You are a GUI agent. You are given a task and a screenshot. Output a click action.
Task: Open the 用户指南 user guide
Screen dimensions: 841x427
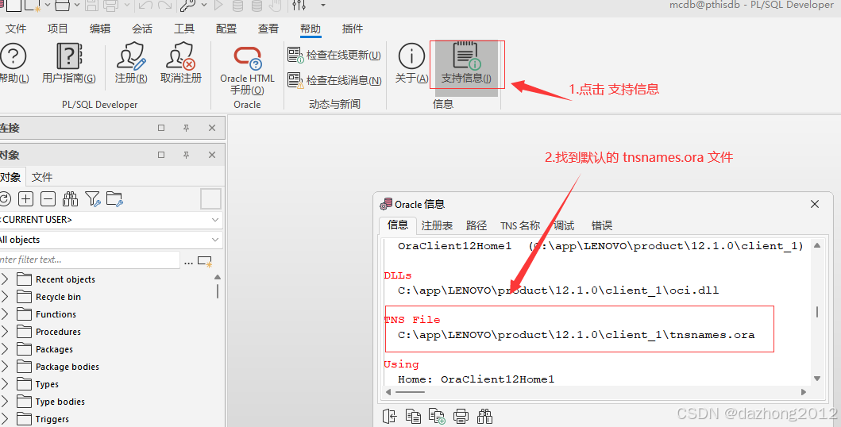click(69, 63)
